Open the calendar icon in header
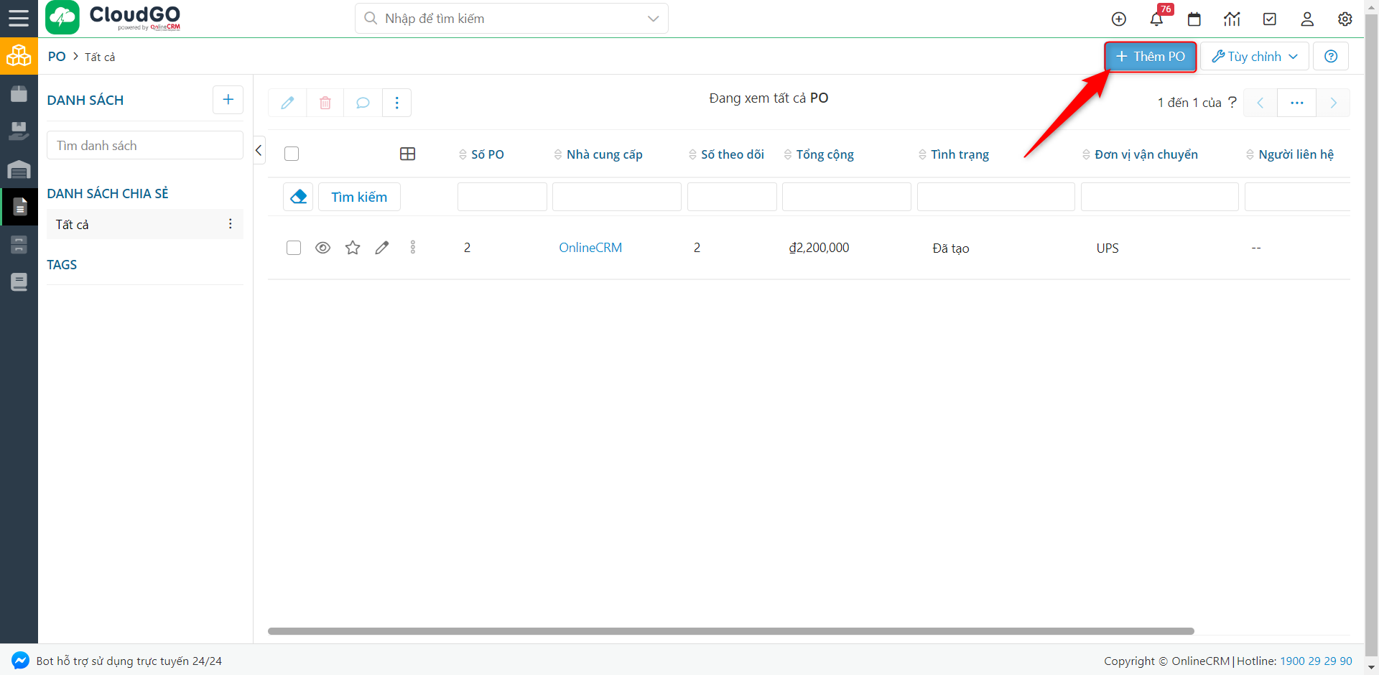Screen dimensions: 1379x675 tap(1194, 19)
